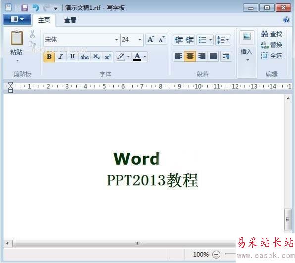Viewport: 295px width, 263px height.
Task: Align text right
Action: [201, 56]
